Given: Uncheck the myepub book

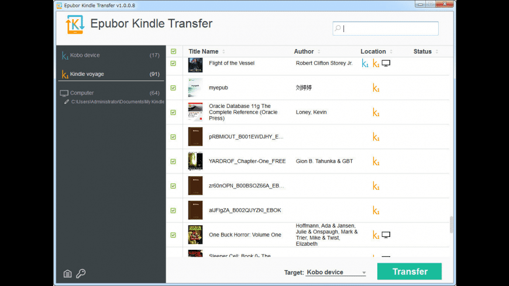Looking at the screenshot, I should [173, 88].
